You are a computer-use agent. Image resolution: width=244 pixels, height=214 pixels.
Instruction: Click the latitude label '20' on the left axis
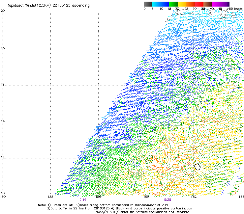tap(3, 11)
